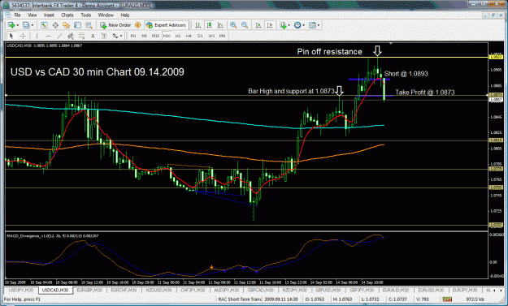Select the M30 timeframe button

167,36
